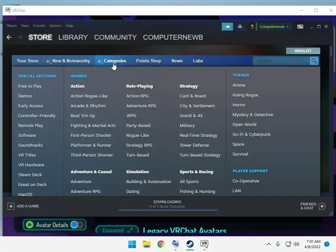Screen dimensions: 336x252
Task: Open the taskbar clock and date
Action: (312, 244)
